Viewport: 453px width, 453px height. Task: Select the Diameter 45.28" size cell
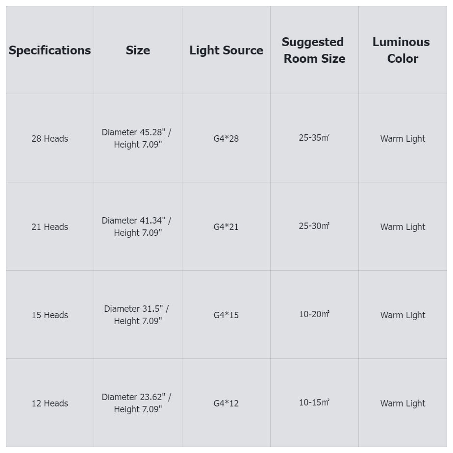pos(137,138)
